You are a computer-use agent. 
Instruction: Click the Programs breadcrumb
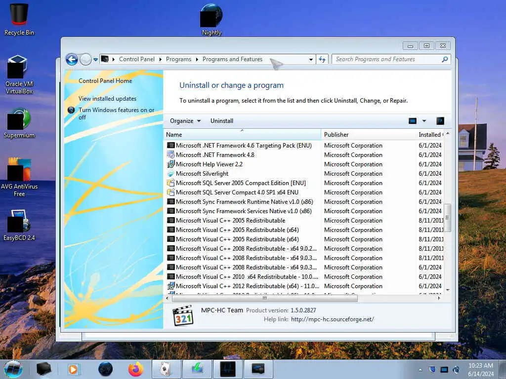coord(178,59)
